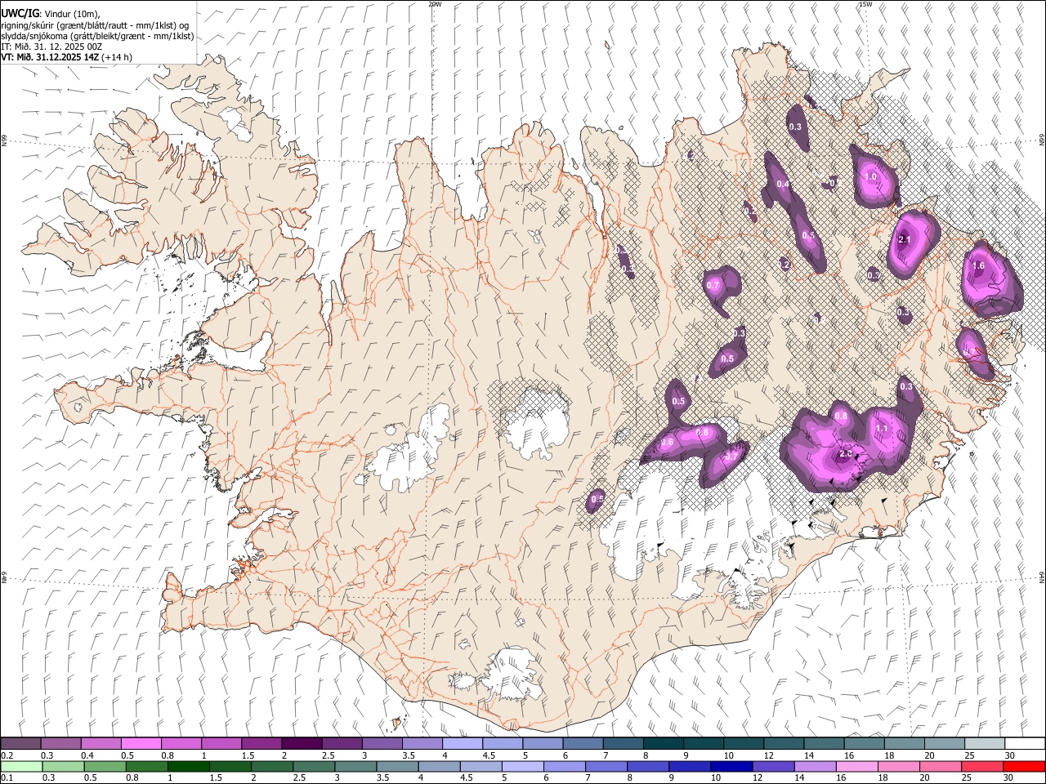Click the 'rigning/skúrir (grænt/blátt/rautt - mm/1klst) og' line
Viewport: 1046px width, 784px height.
pyautogui.click(x=95, y=25)
